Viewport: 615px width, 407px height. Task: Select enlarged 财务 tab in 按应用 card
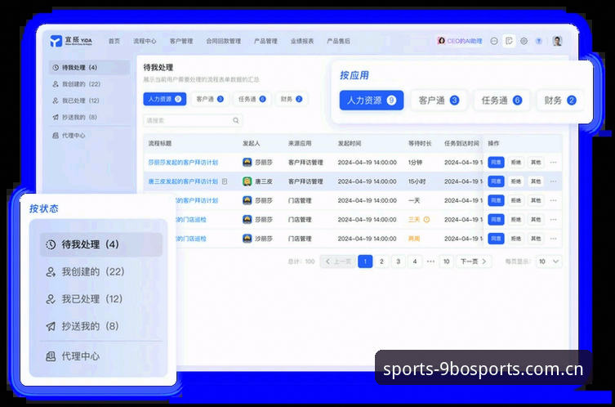coord(560,101)
